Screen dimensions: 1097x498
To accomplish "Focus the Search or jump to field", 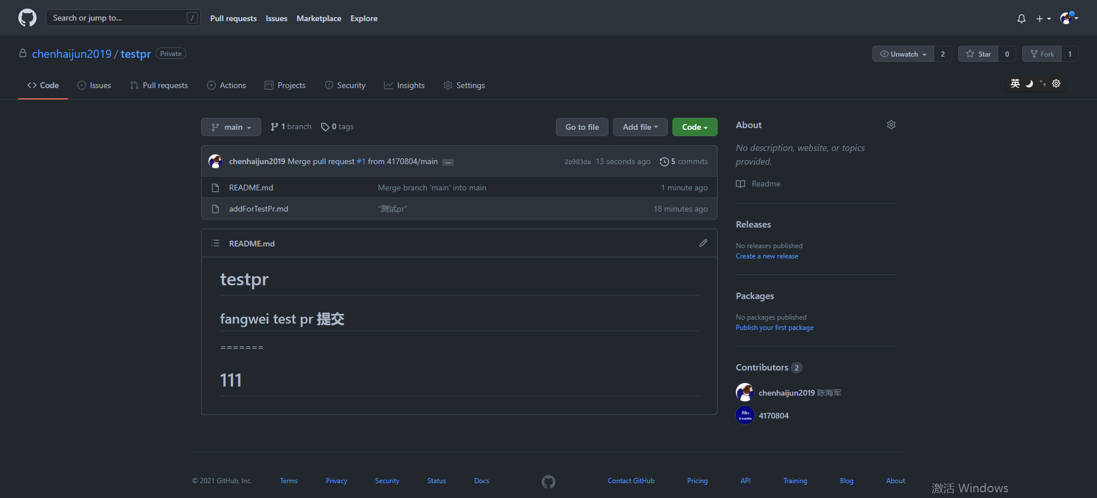I will [x=123, y=18].
